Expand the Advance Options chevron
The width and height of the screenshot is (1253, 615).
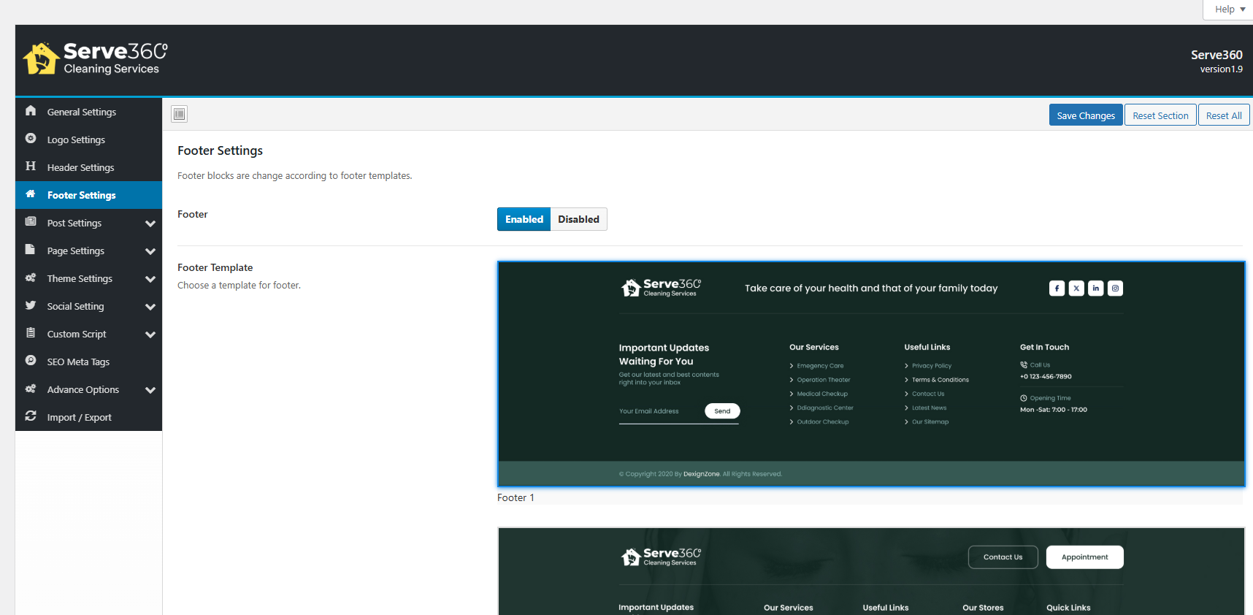[x=150, y=390]
